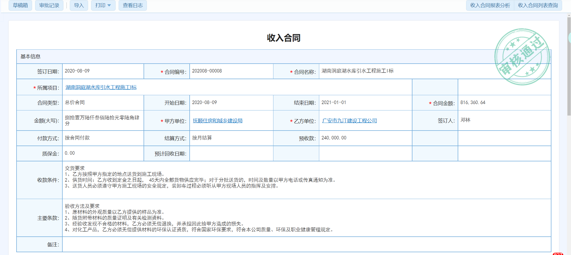The width and height of the screenshot is (571, 255).
Task: Click the red notification badge
Action: pyautogui.click(x=558, y=254)
